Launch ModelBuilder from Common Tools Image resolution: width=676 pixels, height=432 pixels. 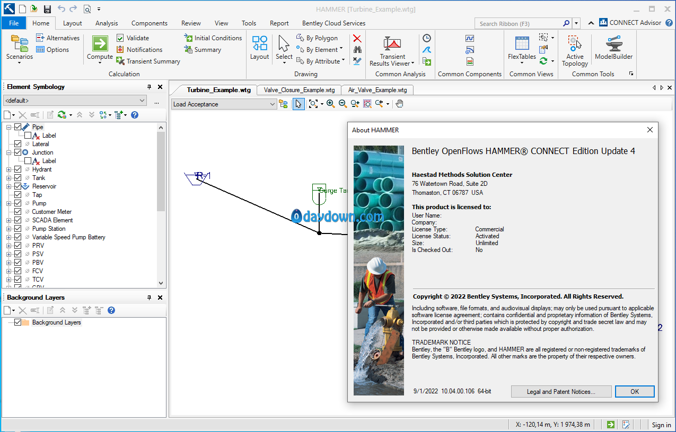[614, 49]
